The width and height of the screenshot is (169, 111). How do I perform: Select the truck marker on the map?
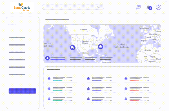pos(73,47)
